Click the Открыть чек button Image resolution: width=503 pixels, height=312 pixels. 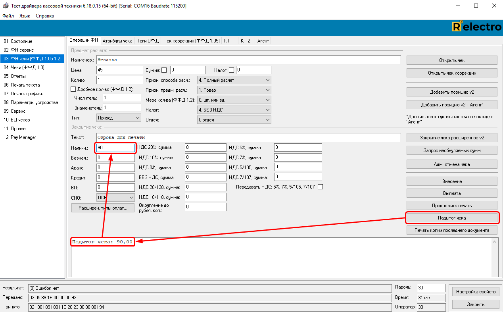[x=451, y=60]
